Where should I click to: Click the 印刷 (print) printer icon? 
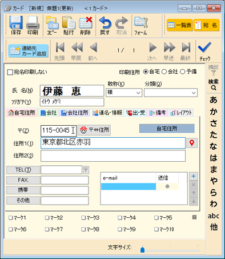coord(33,23)
